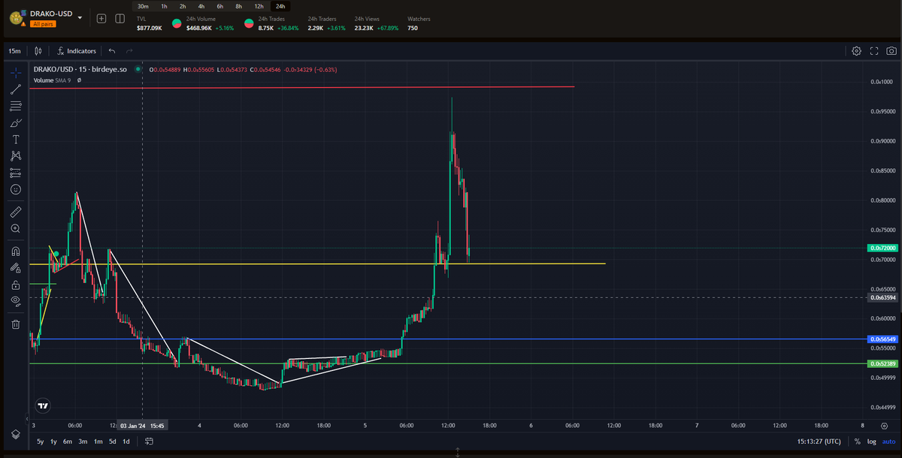Toggle auto scale mode
The width and height of the screenshot is (902, 458).
point(888,441)
